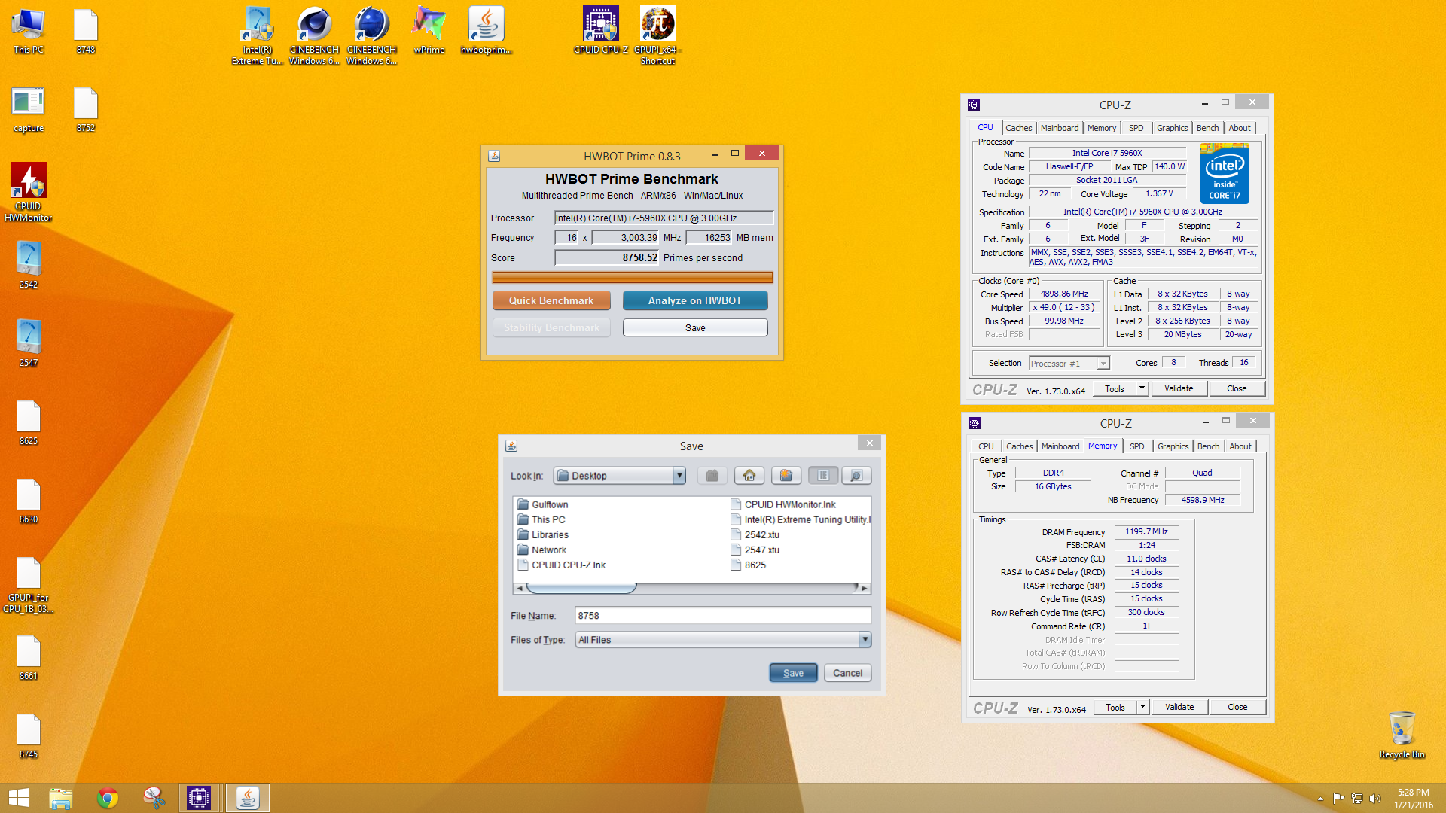1446x813 pixels.
Task: Create a new folder in Save dialog
Action: (x=786, y=476)
